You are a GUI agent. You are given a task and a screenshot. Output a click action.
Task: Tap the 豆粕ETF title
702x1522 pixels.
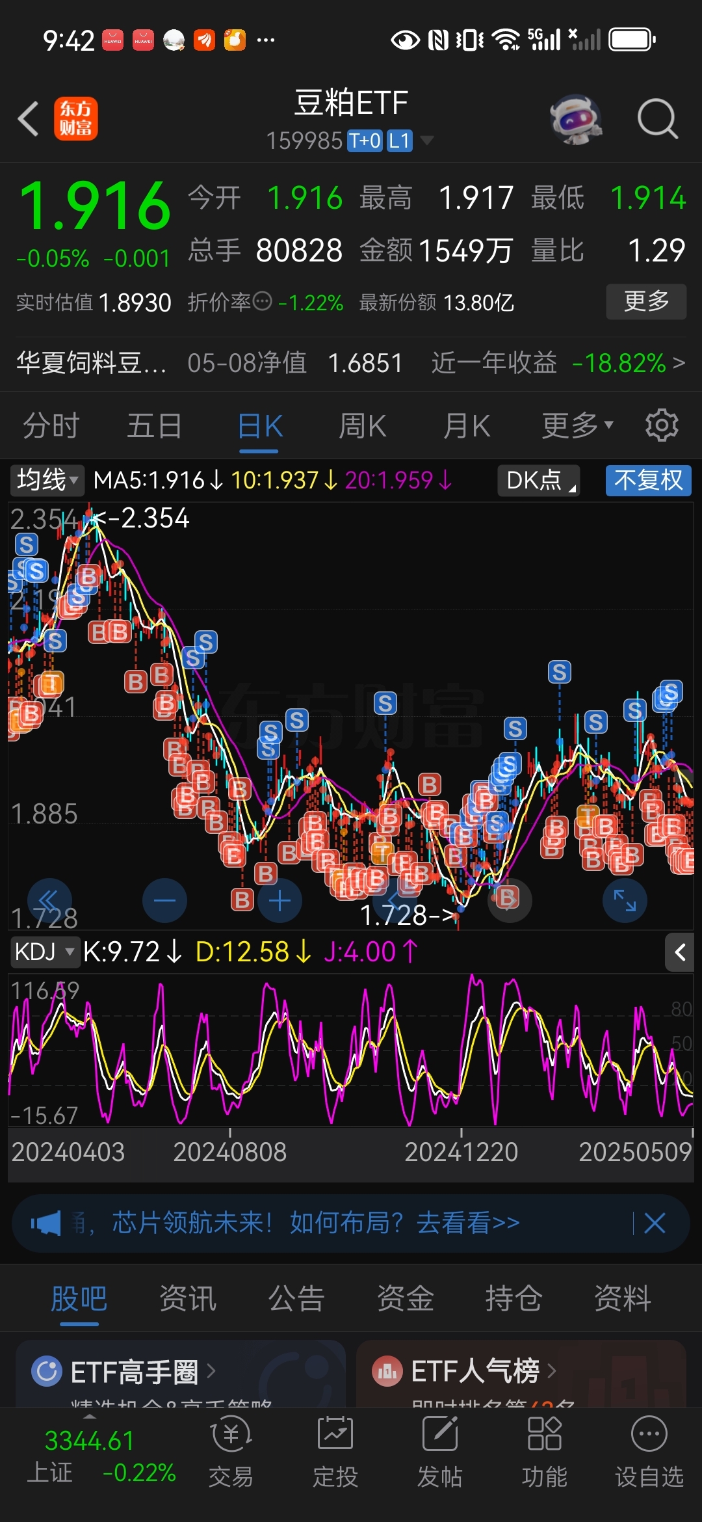tap(351, 103)
